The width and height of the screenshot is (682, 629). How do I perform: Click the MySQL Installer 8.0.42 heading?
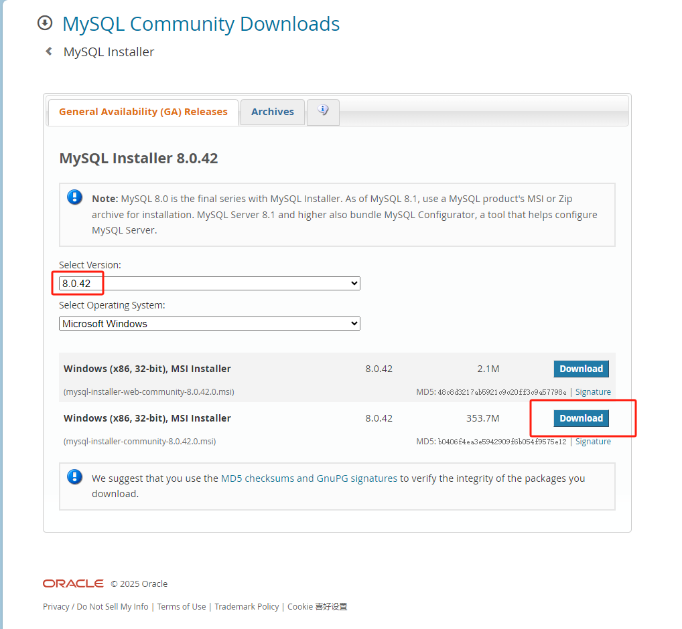[x=138, y=158]
